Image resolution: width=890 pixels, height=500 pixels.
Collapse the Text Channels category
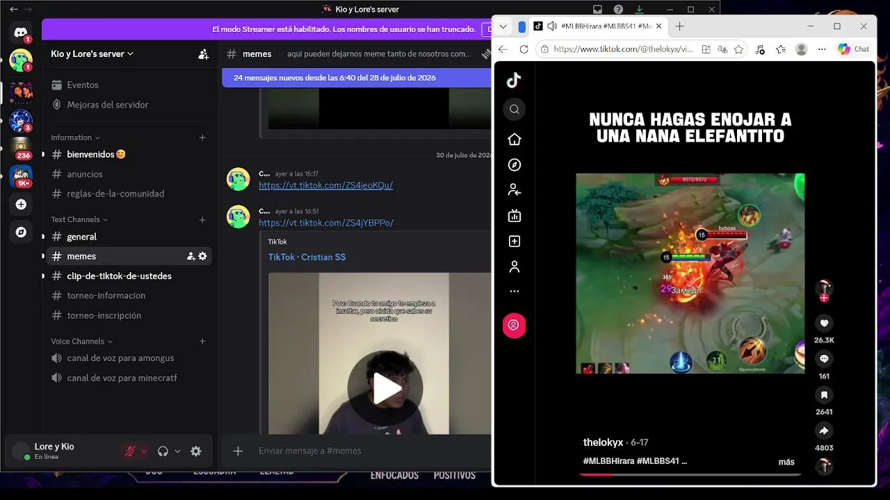79,219
